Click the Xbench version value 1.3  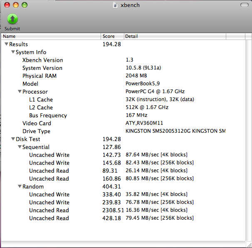[x=129, y=60]
